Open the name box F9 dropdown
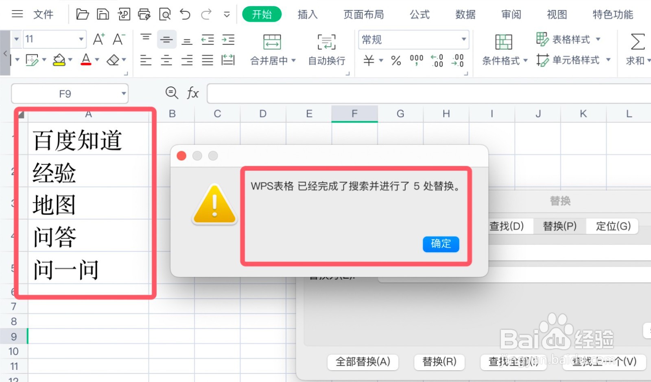The height and width of the screenshot is (382, 651). (124, 94)
